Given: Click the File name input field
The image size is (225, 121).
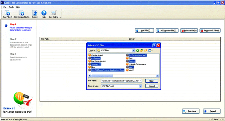Looking at the screenshot, I should (x=121, y=81).
